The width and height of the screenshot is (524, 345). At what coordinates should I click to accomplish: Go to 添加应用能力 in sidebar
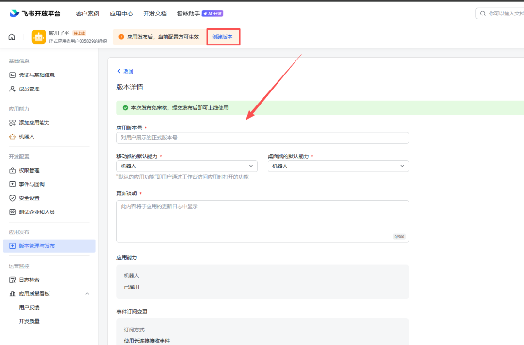(x=34, y=123)
